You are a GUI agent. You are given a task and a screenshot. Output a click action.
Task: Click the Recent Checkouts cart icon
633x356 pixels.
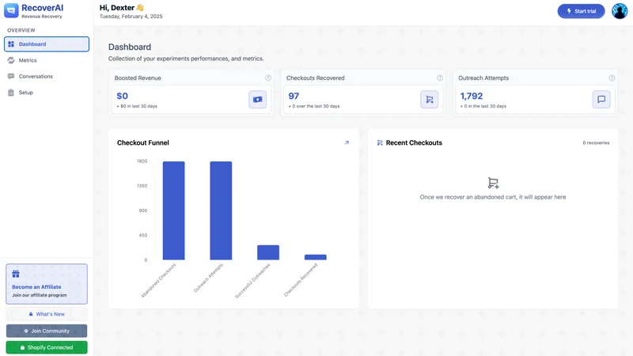point(380,142)
